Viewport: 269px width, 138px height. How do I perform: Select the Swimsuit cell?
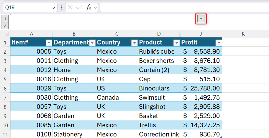pos(159,98)
